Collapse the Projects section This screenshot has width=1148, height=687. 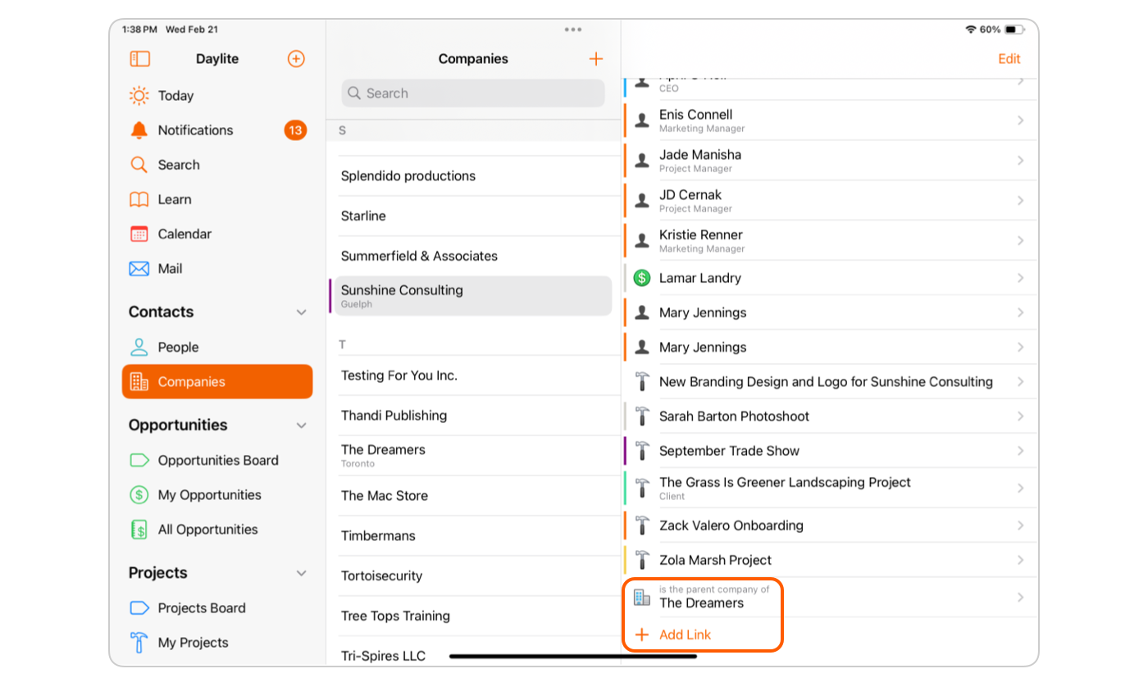(x=301, y=573)
